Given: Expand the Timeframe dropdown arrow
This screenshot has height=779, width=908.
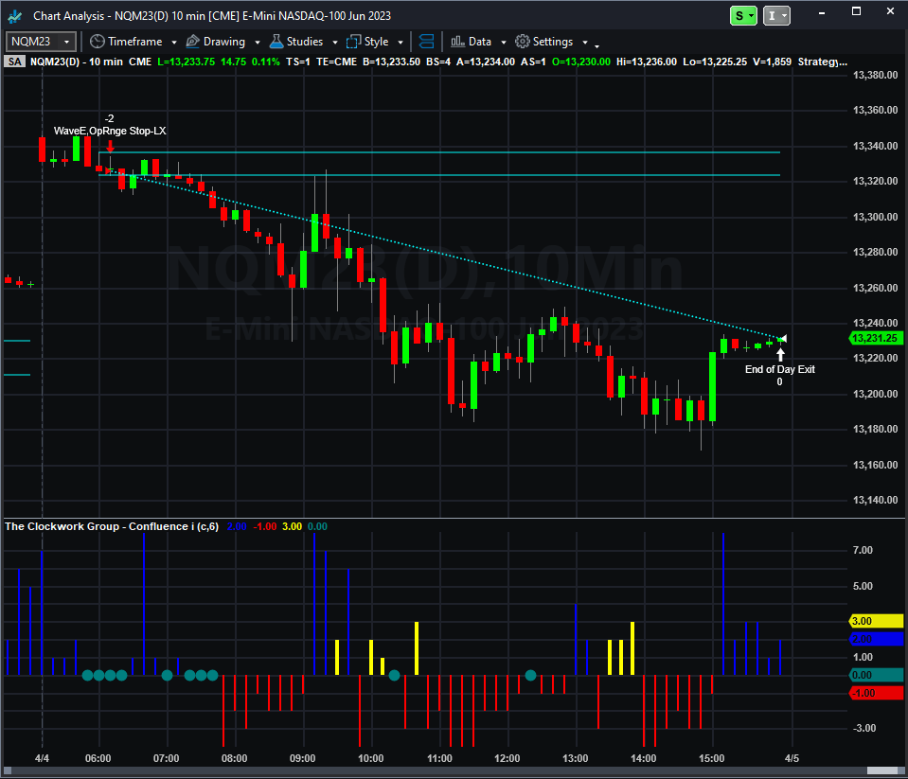Looking at the screenshot, I should coord(173,43).
